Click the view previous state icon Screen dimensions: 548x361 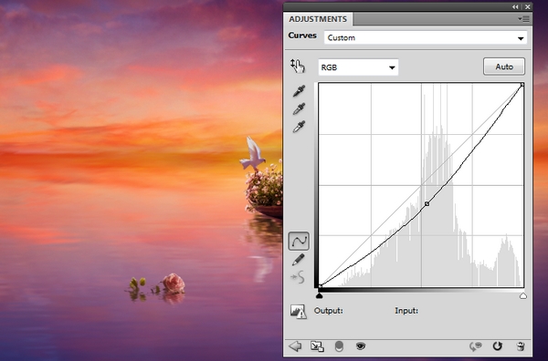(x=475, y=346)
